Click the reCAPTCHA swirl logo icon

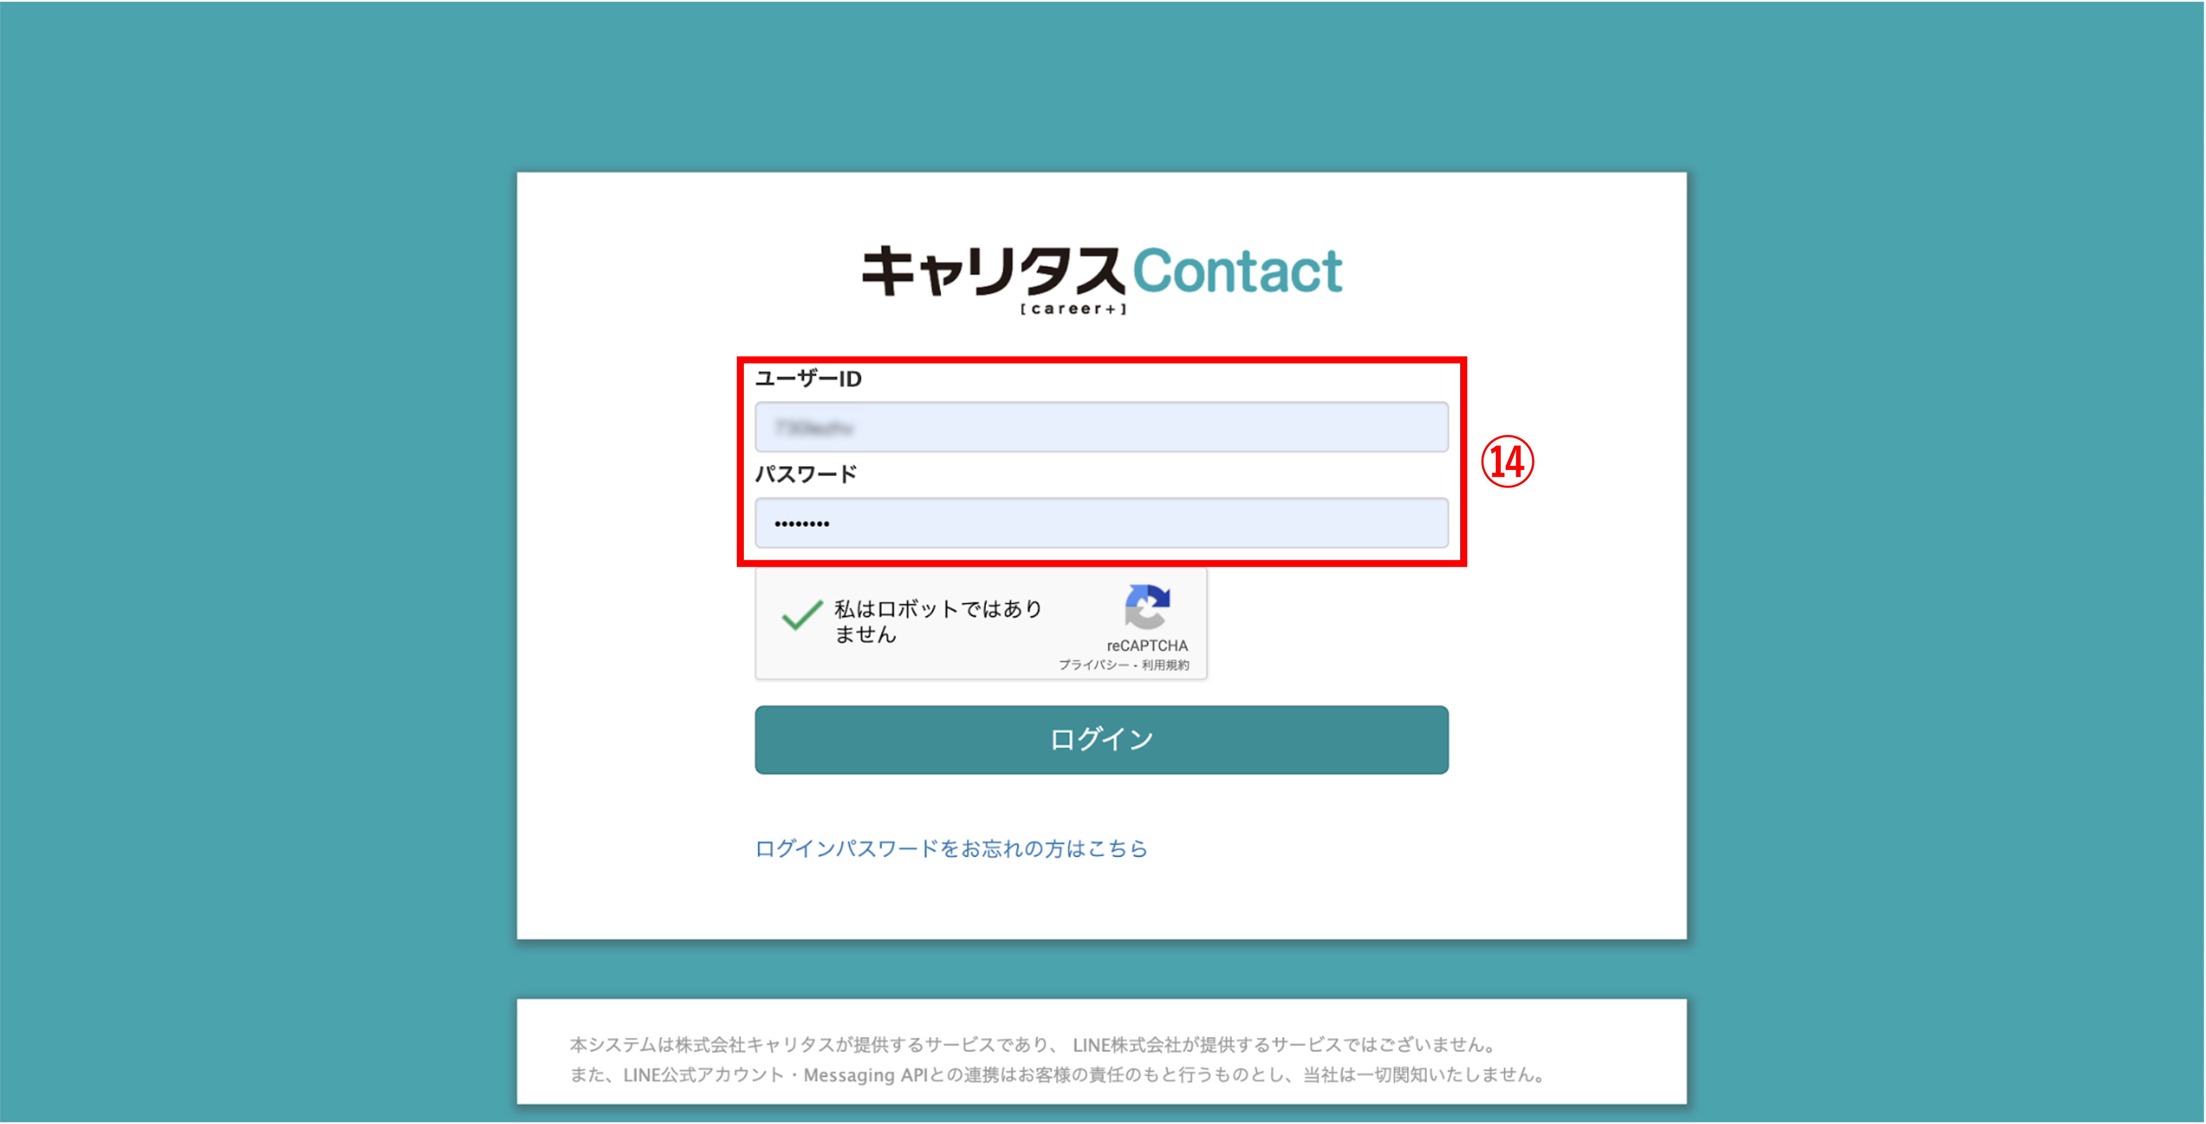1147,606
